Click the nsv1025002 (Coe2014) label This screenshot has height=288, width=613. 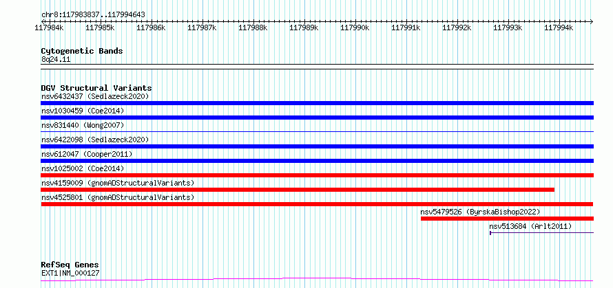83,168
